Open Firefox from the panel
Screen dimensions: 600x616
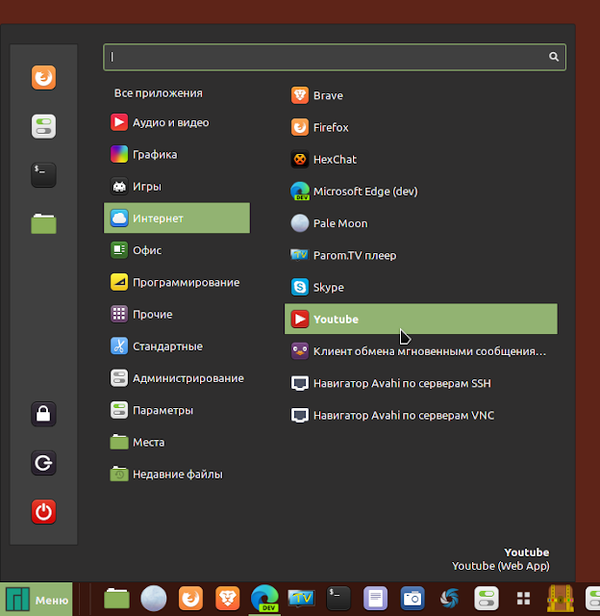click(x=190, y=599)
